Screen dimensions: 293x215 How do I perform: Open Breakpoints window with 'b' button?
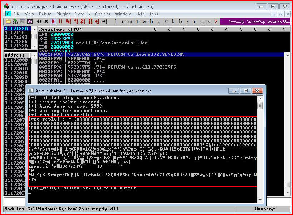click(180, 21)
